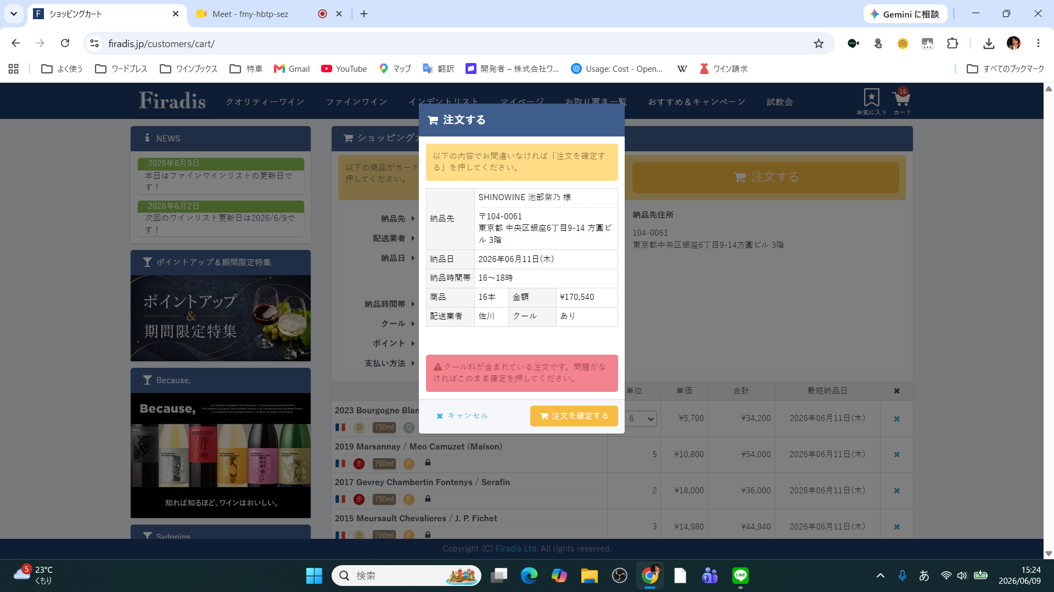Expand hidden system tray icons chevron

tap(881, 576)
